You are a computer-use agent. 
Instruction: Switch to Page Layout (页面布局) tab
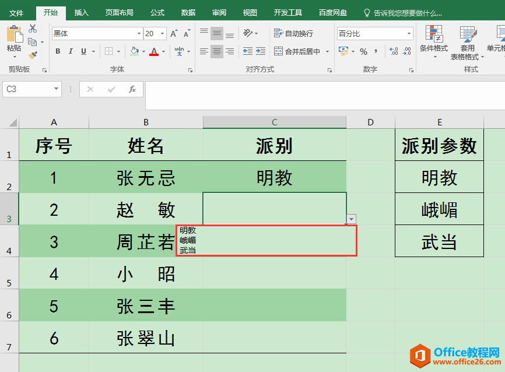119,13
